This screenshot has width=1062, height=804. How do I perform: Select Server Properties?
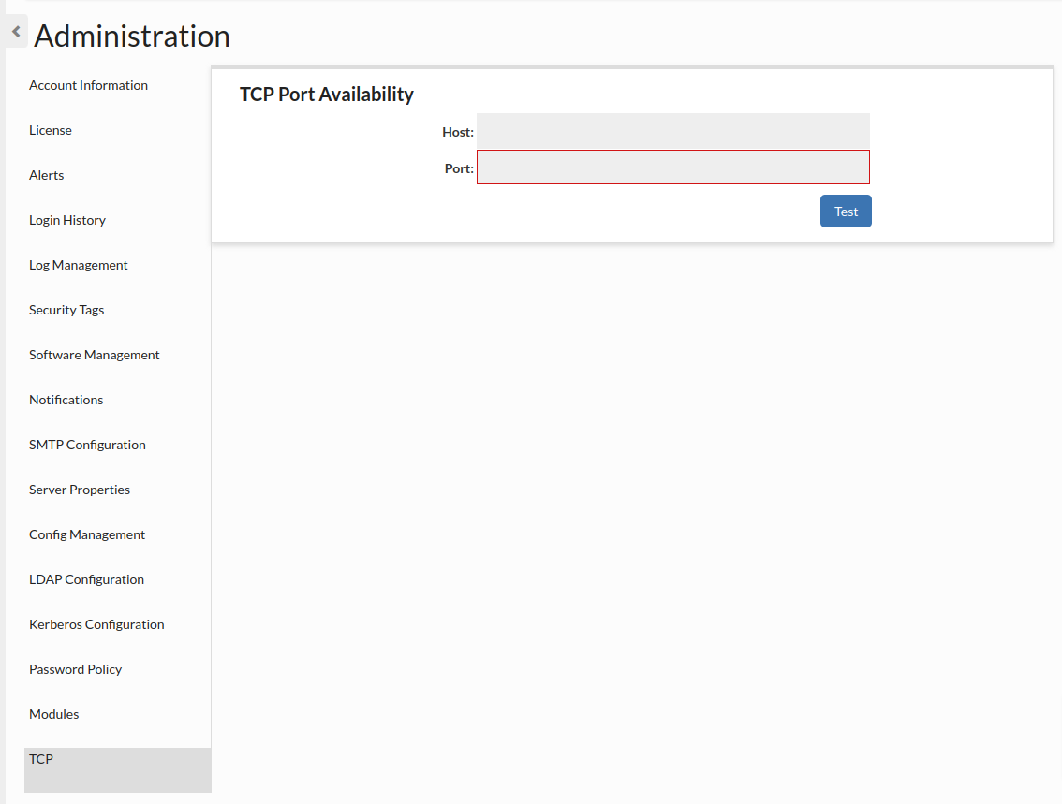[x=80, y=490]
